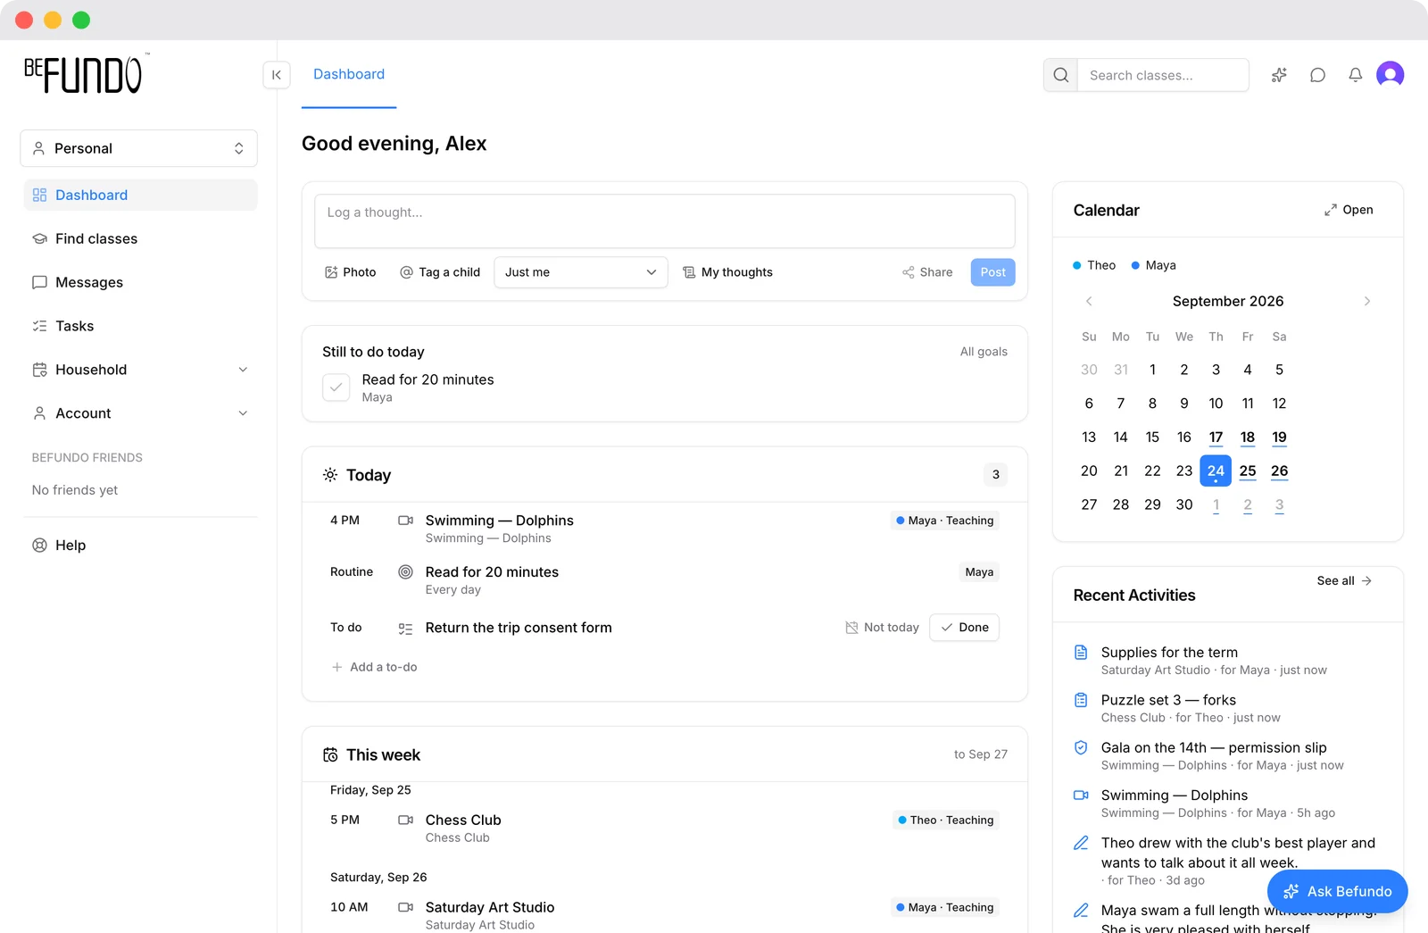Go to Tasks in sidebar

[x=140, y=326]
